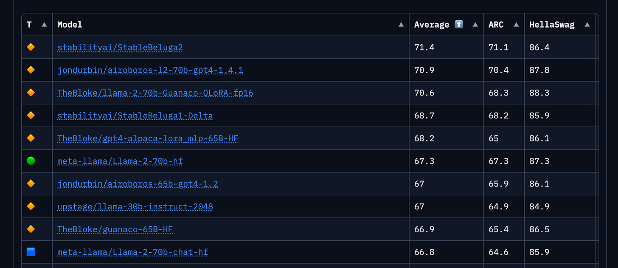Select the ARC value 71.1
The image size is (618, 268).
(499, 48)
